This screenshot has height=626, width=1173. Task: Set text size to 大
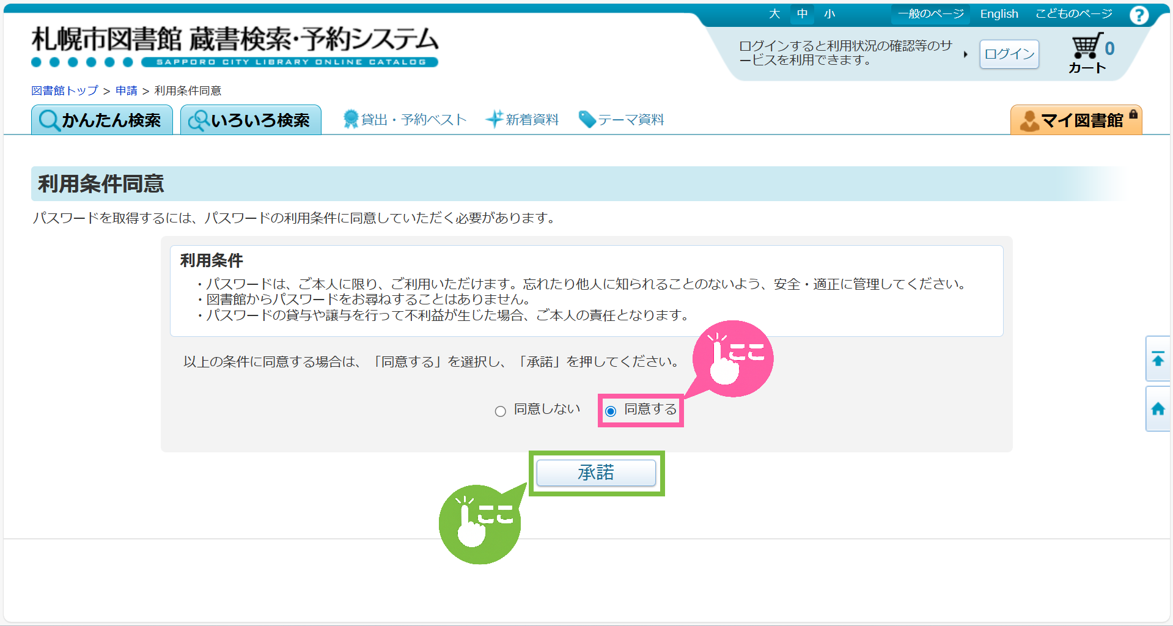774,14
